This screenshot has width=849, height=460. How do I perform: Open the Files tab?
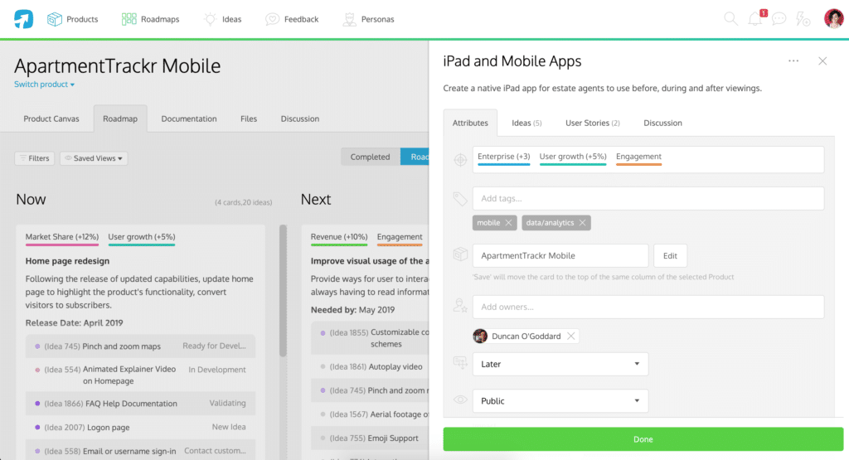(x=249, y=119)
